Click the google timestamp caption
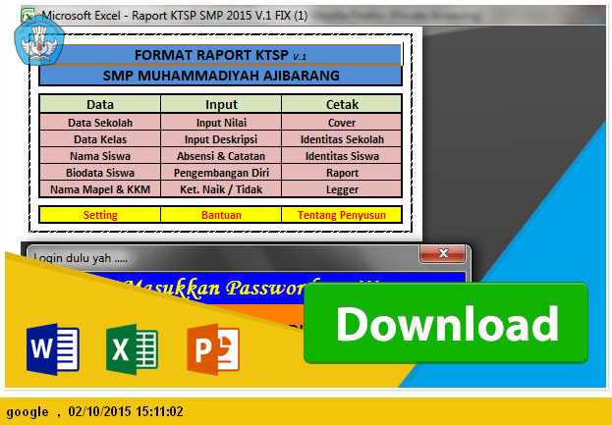612x425 pixels. pyautogui.click(x=95, y=411)
